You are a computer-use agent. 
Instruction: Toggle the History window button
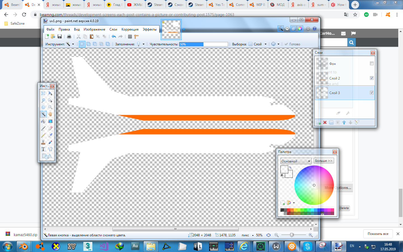point(287,29)
